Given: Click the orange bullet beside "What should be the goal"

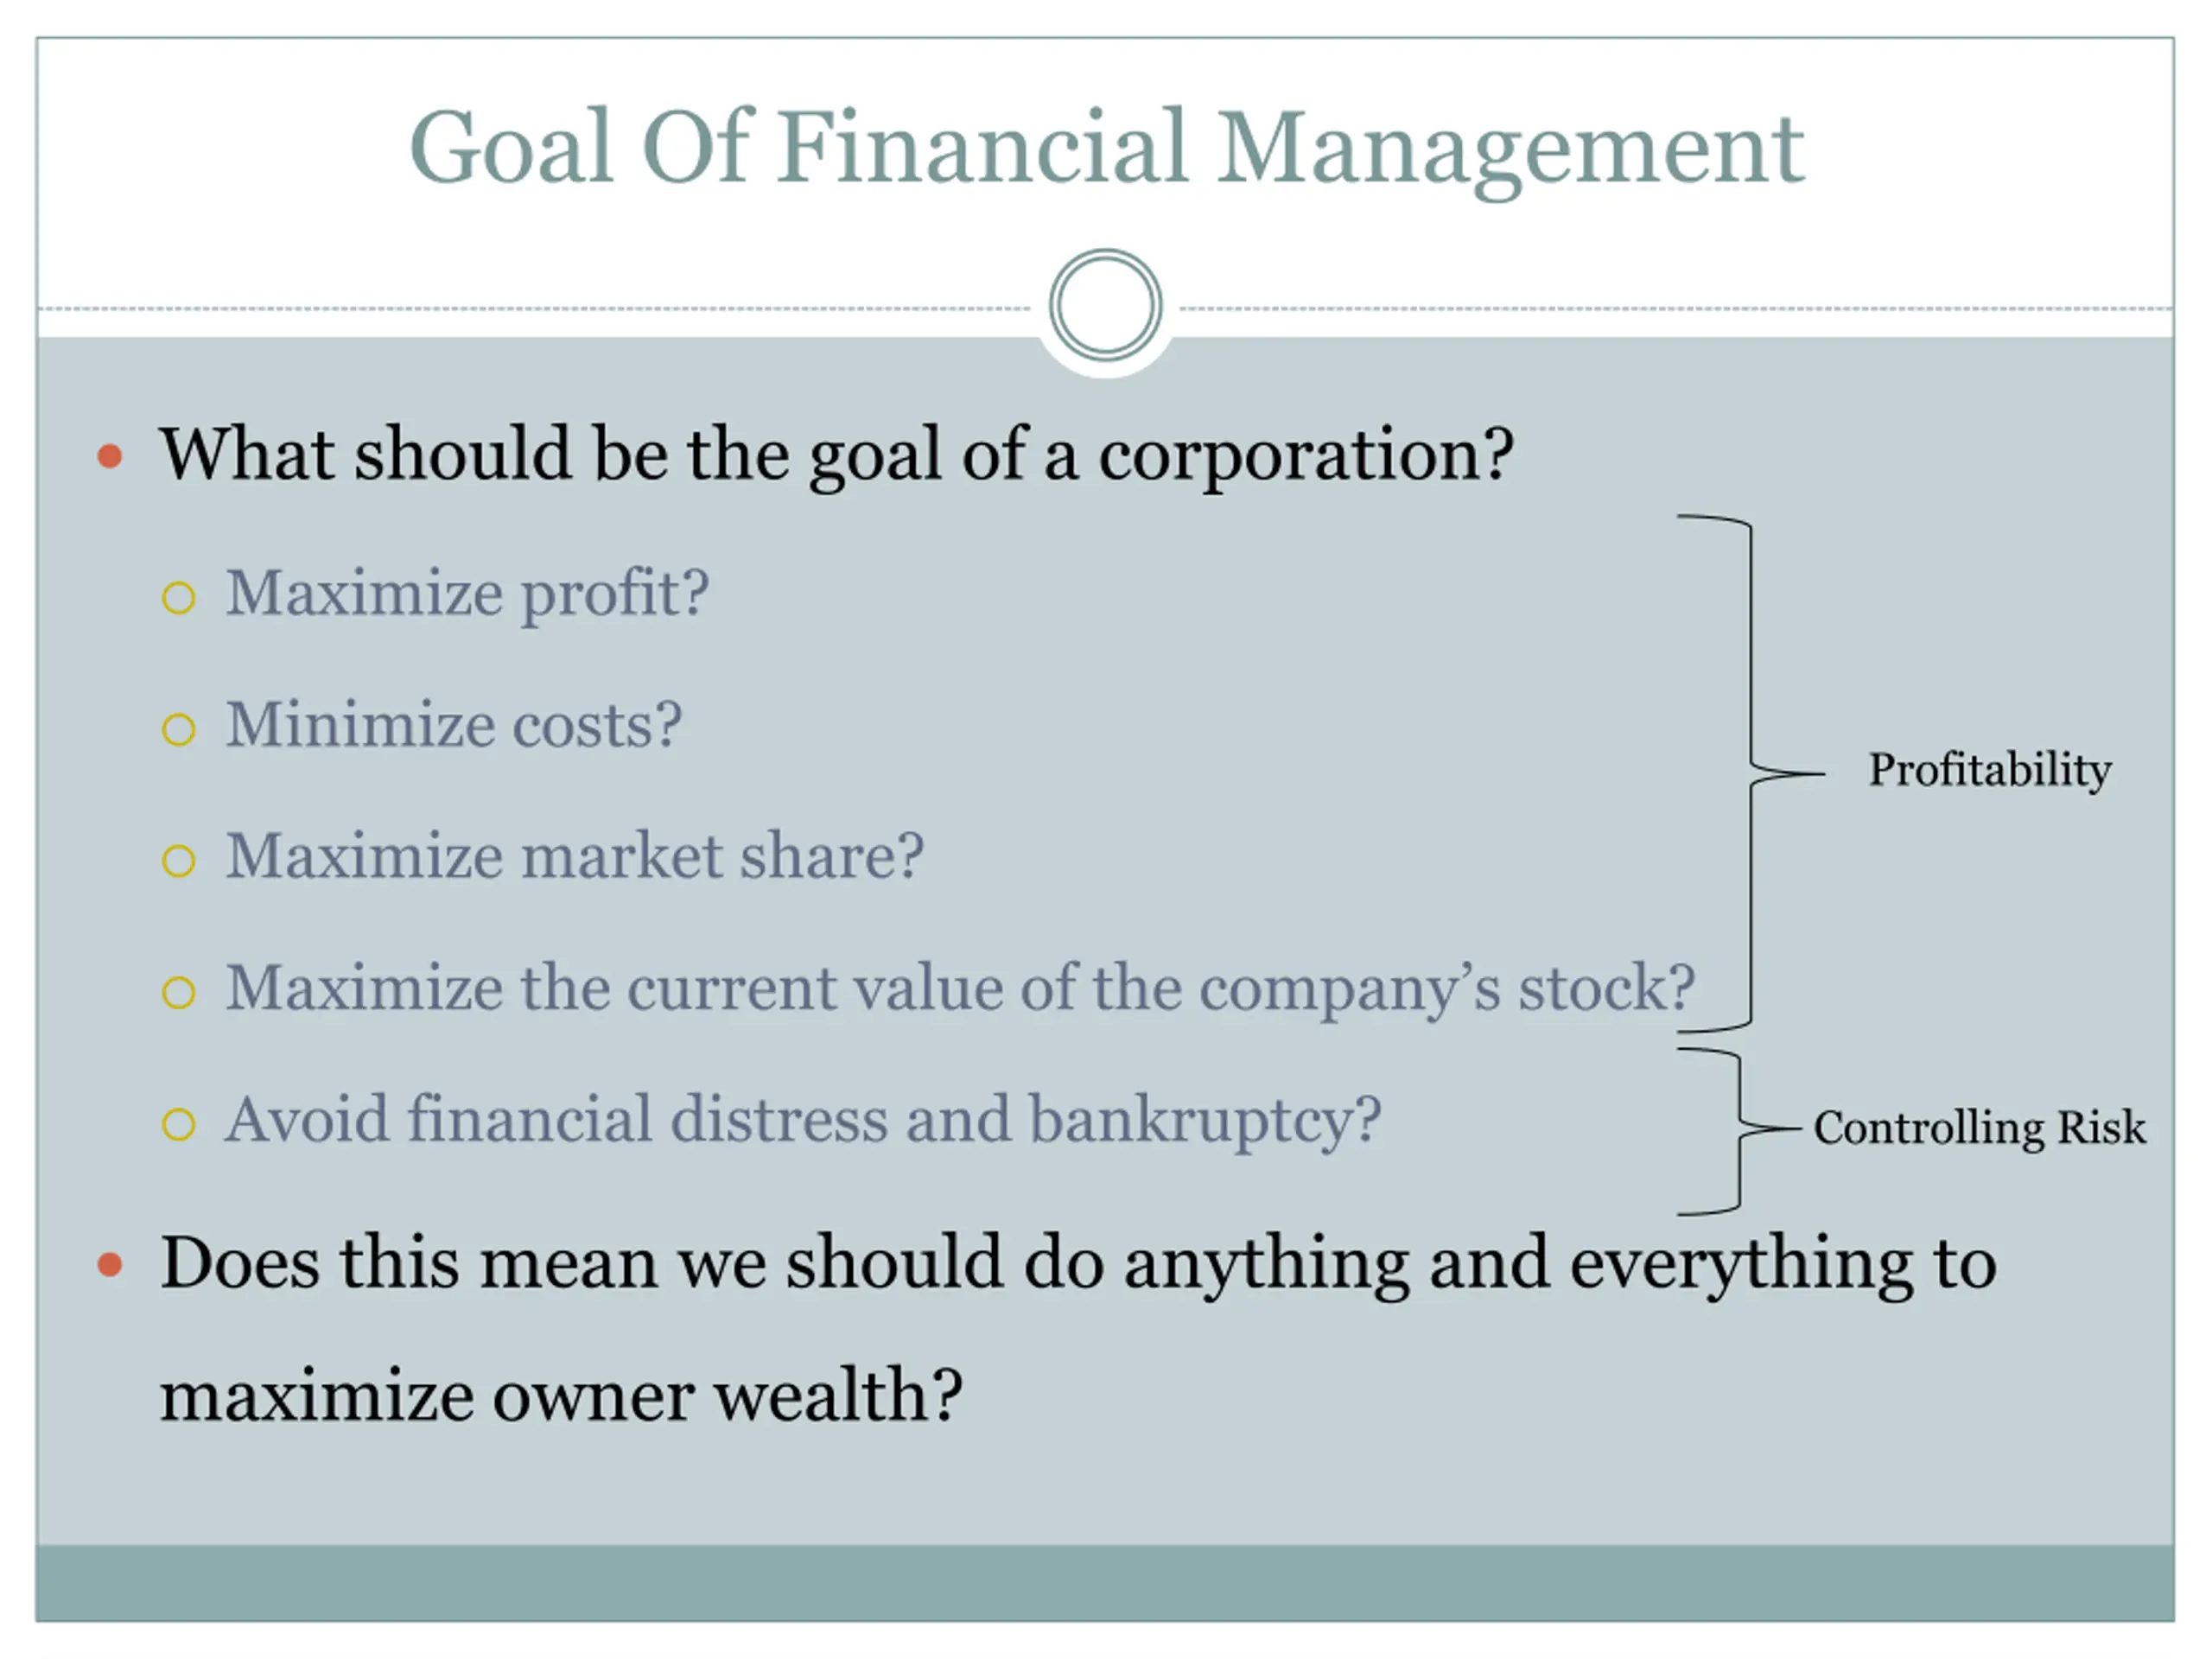Looking at the screenshot, I should click(x=110, y=457).
